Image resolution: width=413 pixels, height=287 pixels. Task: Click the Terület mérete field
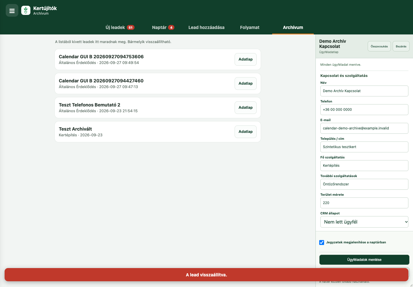pos(364,203)
